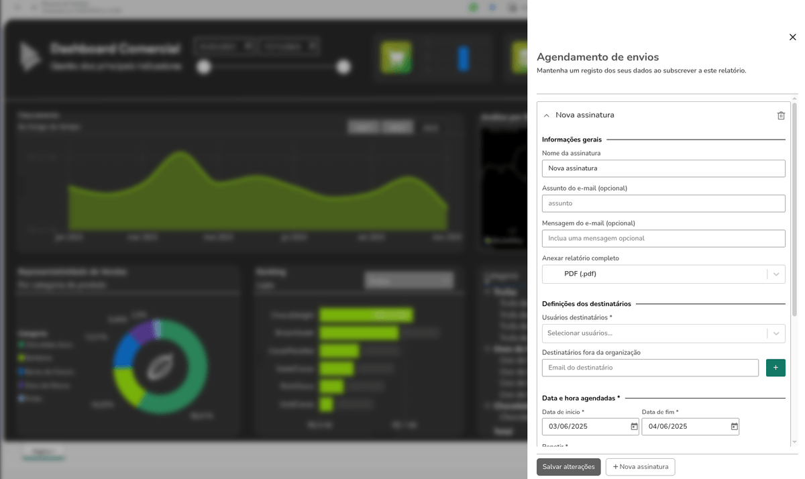Add another subscription with + Nova assinatura
The image size is (805, 479).
(x=640, y=467)
